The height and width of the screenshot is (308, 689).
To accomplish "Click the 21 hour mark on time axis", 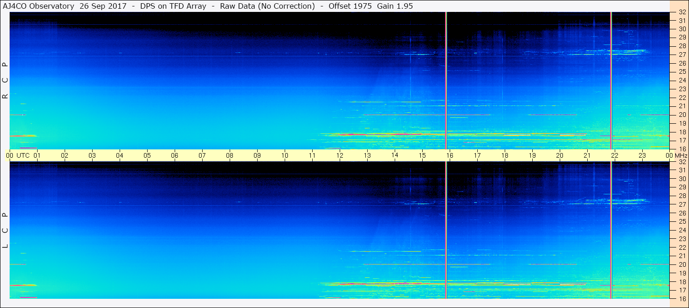I will coord(587,155).
